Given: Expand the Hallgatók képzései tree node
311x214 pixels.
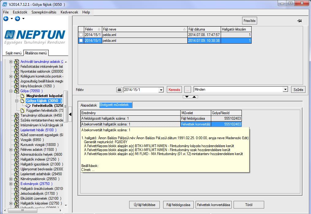Looking at the screenshot, I should pyautogui.click(x=11, y=203).
